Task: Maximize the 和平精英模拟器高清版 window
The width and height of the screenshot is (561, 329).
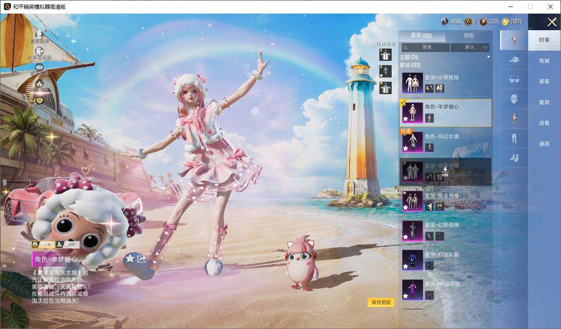Action: click(x=530, y=7)
